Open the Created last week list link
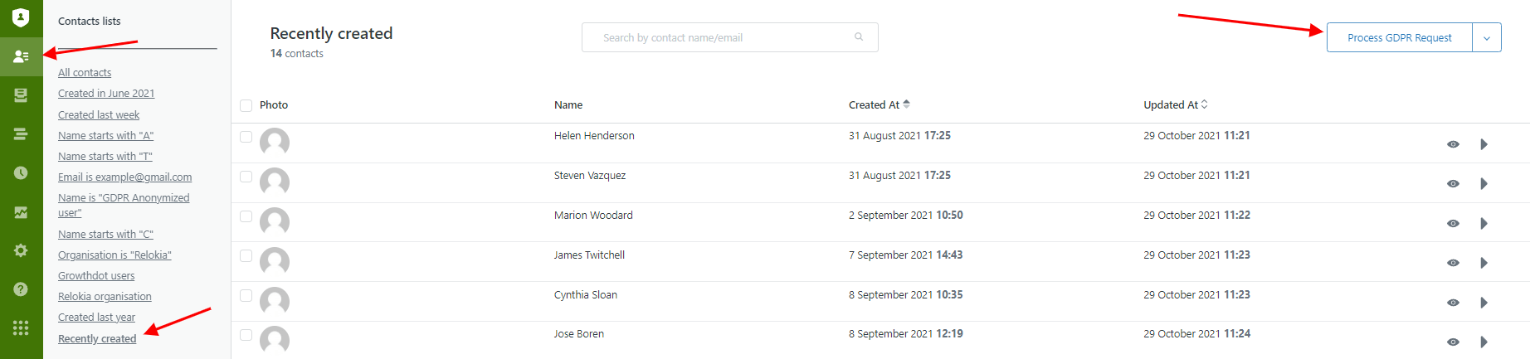 (99, 115)
